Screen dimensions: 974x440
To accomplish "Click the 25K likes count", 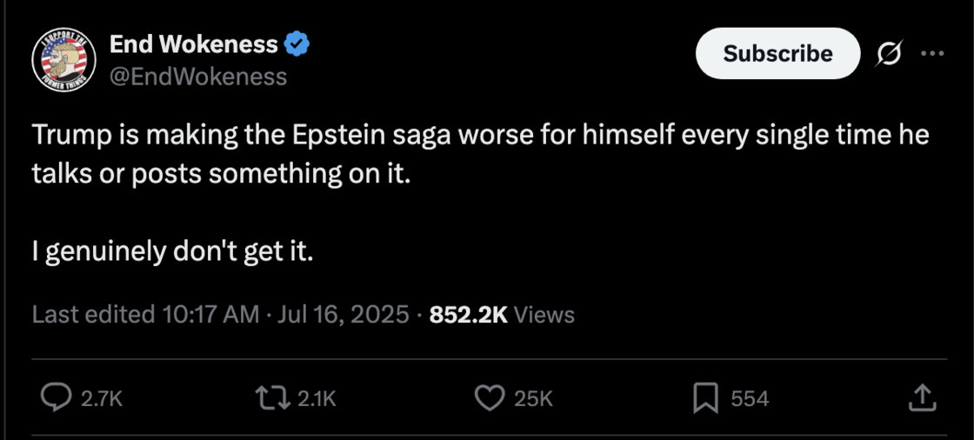I will [x=534, y=398].
